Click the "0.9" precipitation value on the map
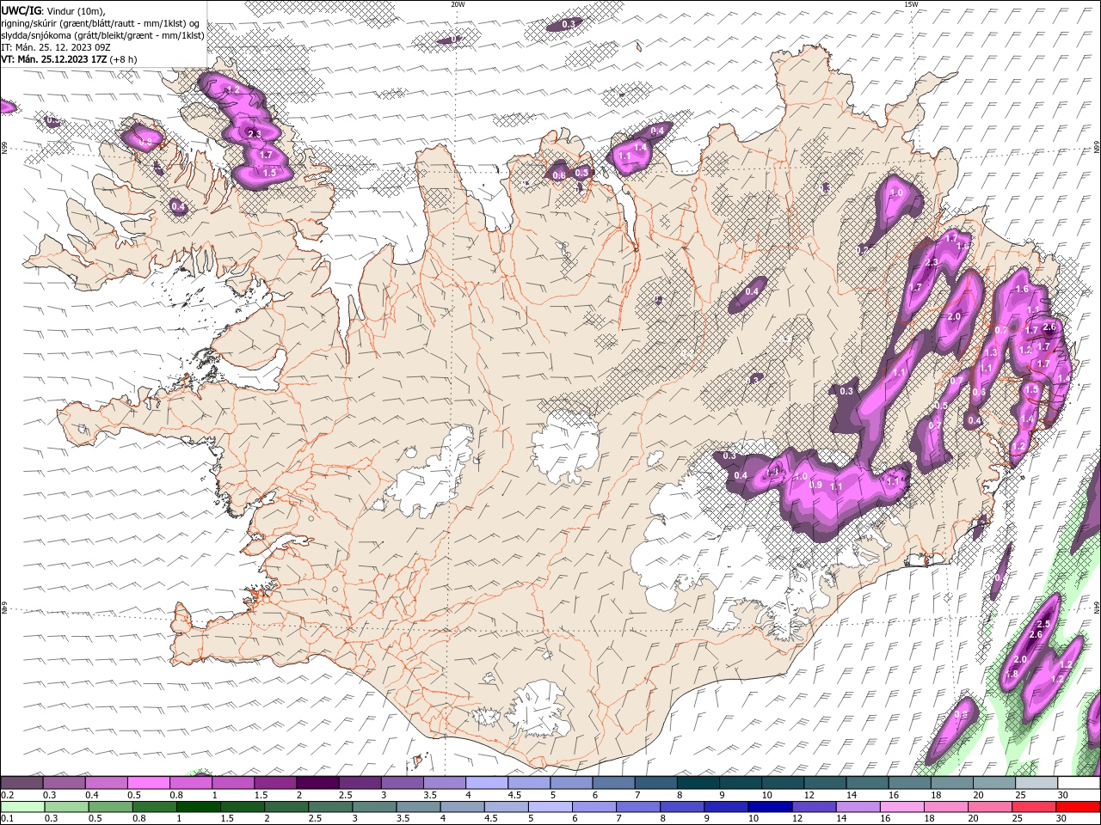Screen dimensions: 1101x825 [x=816, y=485]
